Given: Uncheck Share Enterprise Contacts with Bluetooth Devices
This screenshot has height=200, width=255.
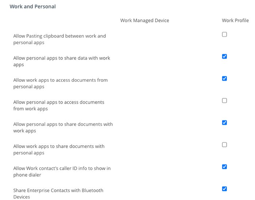Looking at the screenshot, I should tap(224, 189).
